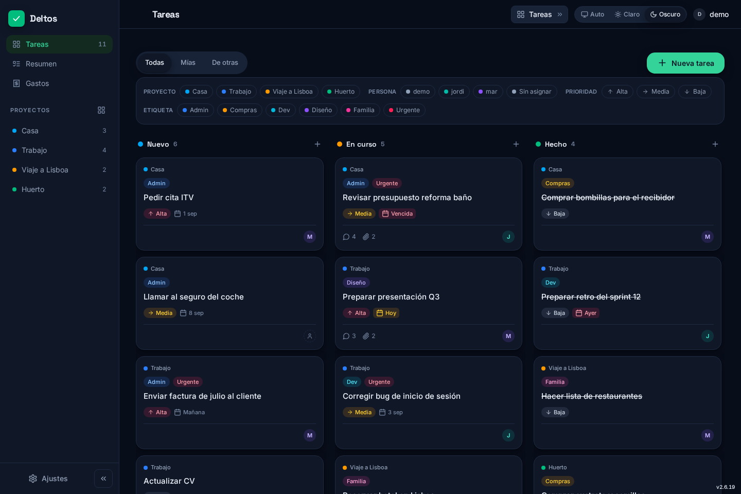Image resolution: width=741 pixels, height=494 pixels.
Task: Click the M avatar on Pedir cita ITV
Action: (x=310, y=237)
